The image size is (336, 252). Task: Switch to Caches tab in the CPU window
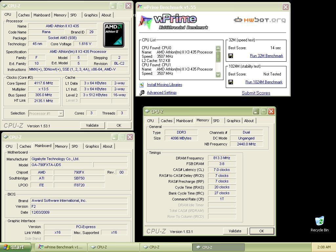pos(24,15)
